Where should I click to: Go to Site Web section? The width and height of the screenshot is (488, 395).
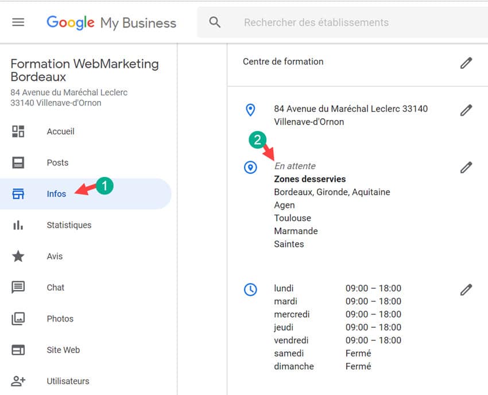pos(63,350)
